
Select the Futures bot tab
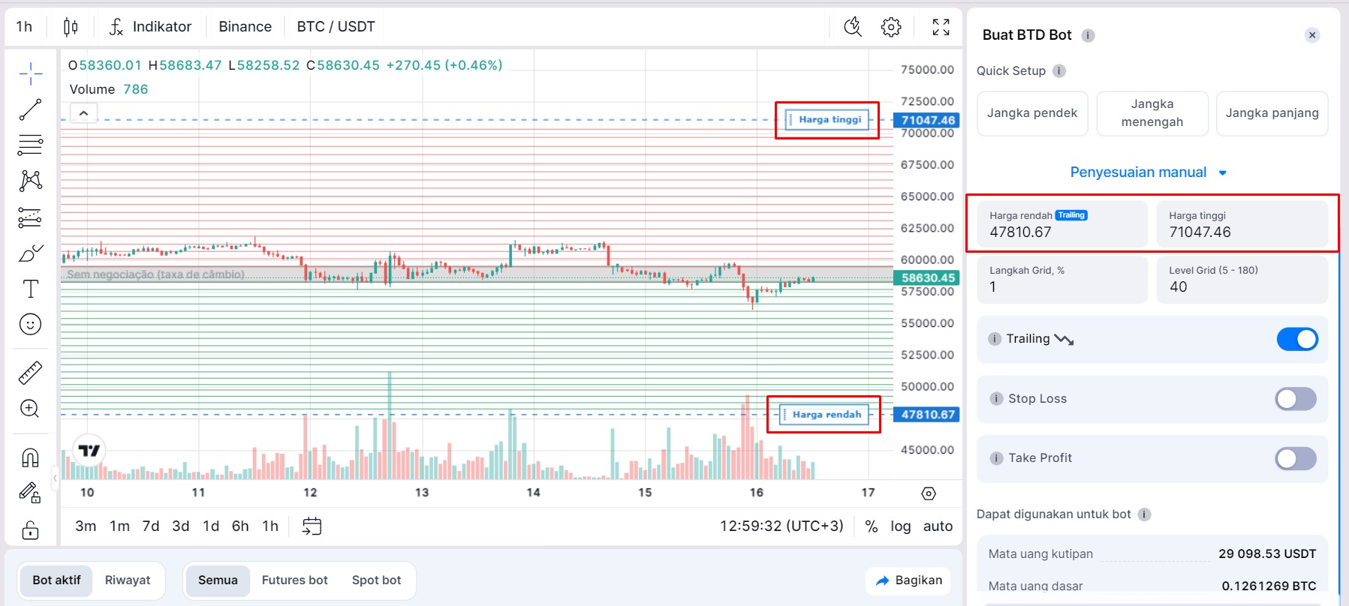294,580
